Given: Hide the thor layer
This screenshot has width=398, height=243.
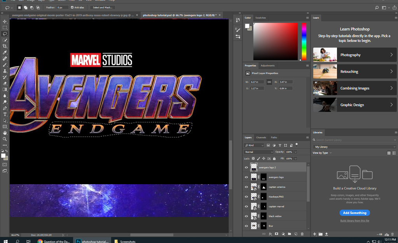Looking at the screenshot, I should [x=246, y=226].
